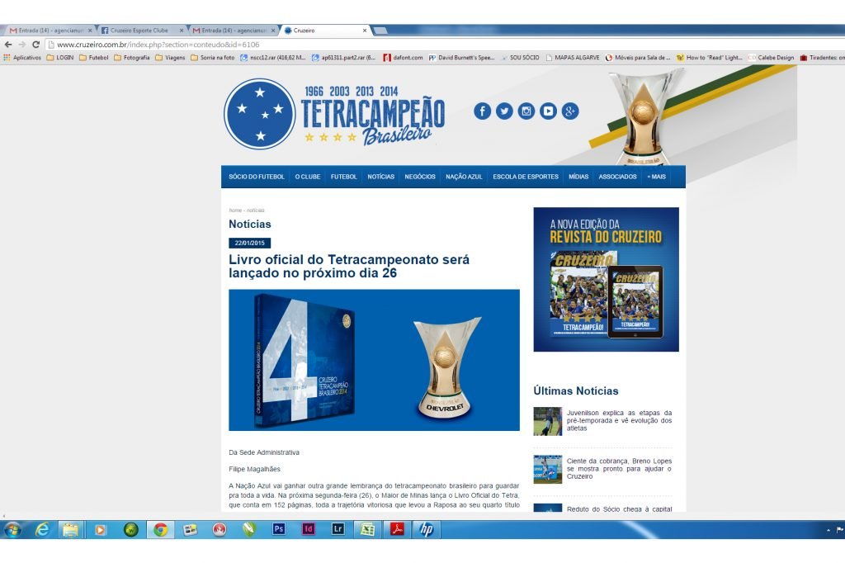Click the Revista do Cruzeiro banner
Screen dimensions: 845x563
[606, 279]
